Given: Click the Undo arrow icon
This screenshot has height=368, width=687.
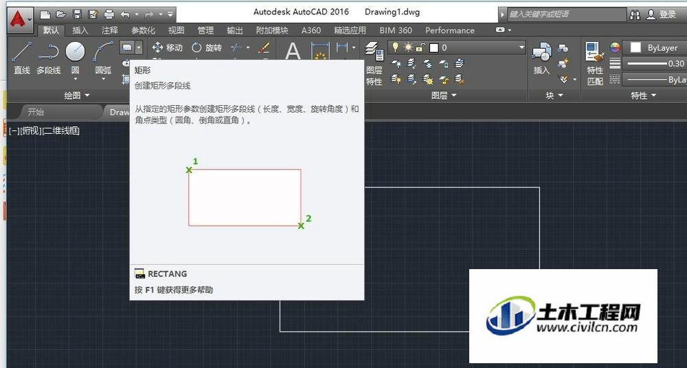Looking at the screenshot, I should click(125, 14).
